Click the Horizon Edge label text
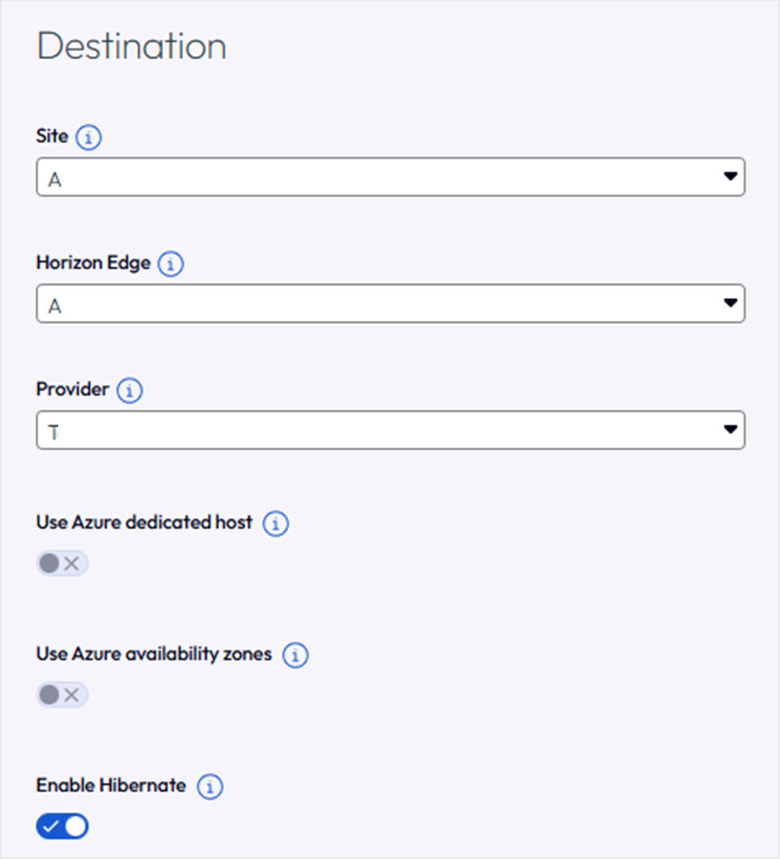The height and width of the screenshot is (859, 780). (93, 263)
